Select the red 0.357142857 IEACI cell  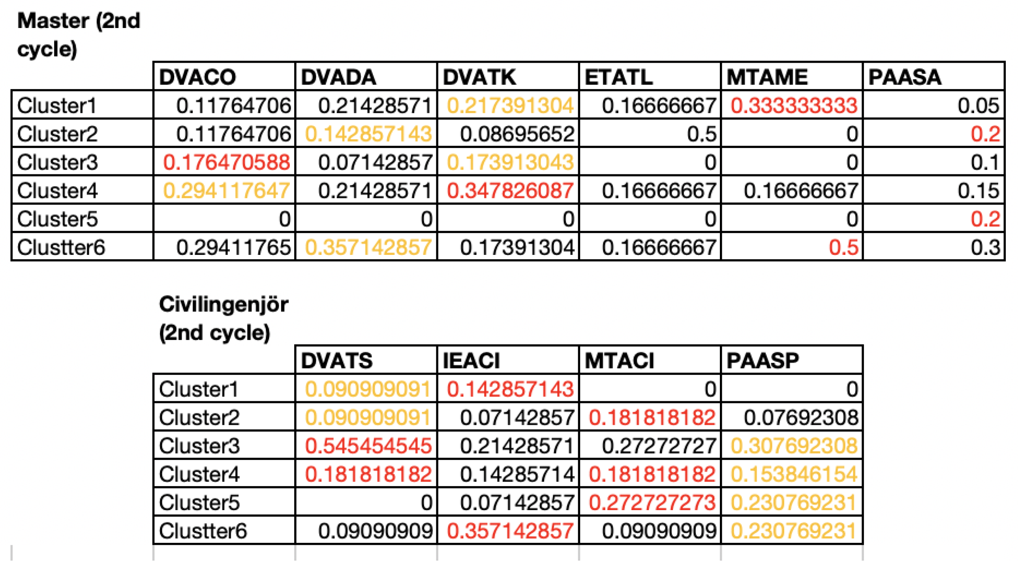508,531
